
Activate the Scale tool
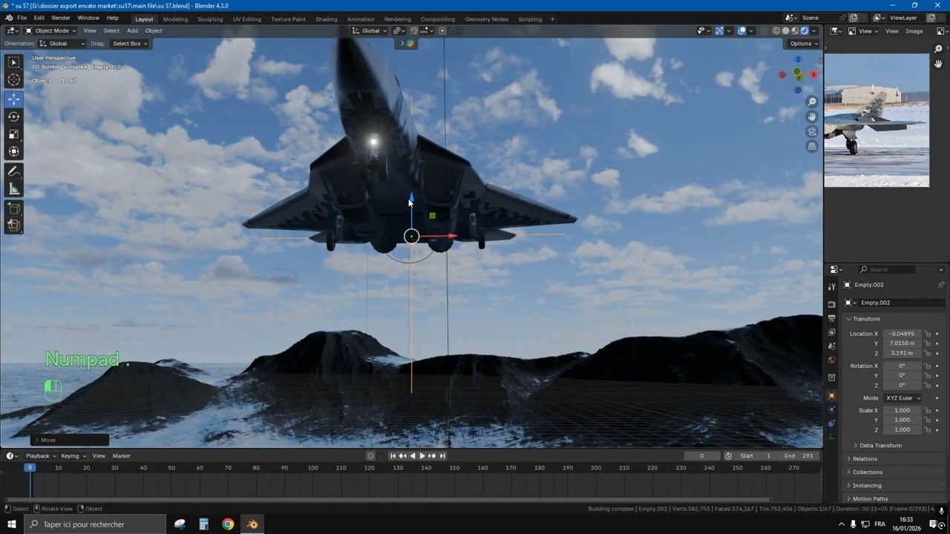pos(14,134)
